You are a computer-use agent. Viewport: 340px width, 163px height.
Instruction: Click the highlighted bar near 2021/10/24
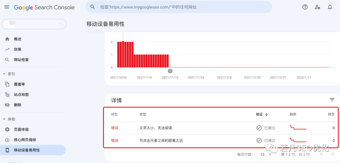point(123,54)
